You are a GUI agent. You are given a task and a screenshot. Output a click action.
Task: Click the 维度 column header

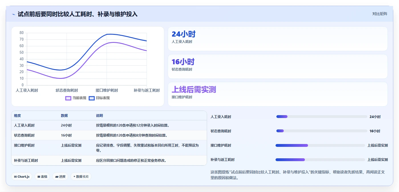point(17,116)
